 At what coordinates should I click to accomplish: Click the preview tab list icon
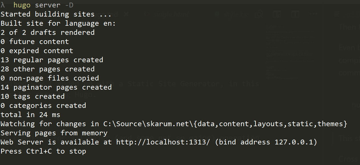coord(337,14)
